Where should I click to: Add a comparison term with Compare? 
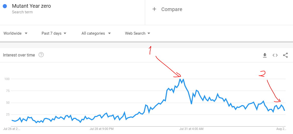[172, 9]
